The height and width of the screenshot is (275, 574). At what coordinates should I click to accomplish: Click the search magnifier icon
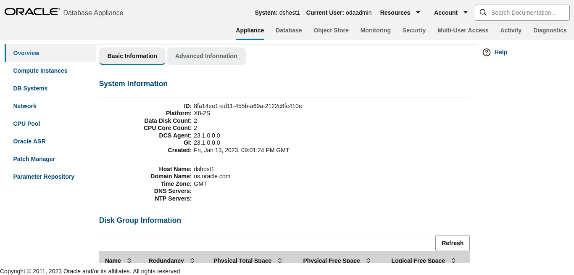point(483,13)
